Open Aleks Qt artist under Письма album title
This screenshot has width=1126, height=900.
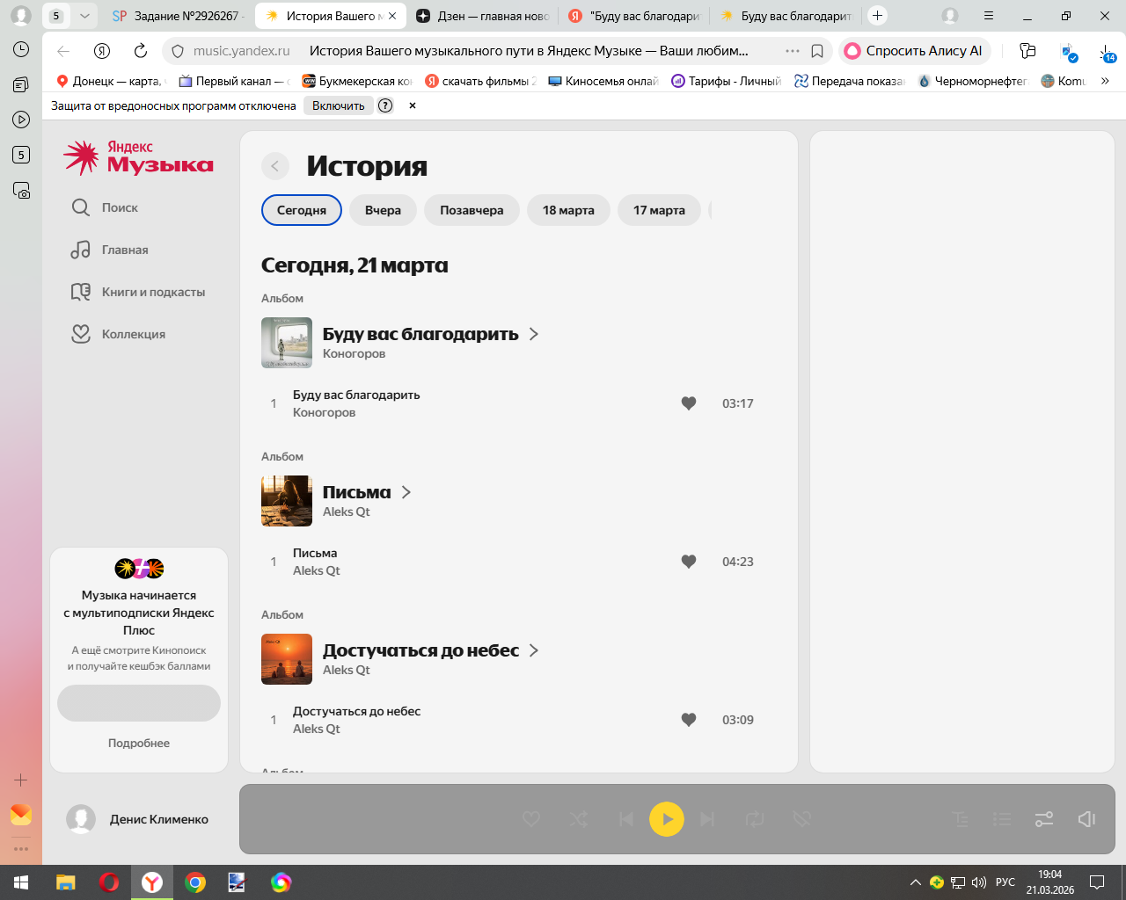[347, 512]
